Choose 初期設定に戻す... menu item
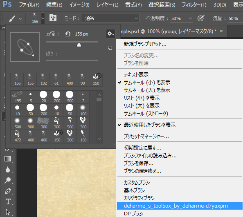This screenshot has height=217, width=243. click(180, 148)
